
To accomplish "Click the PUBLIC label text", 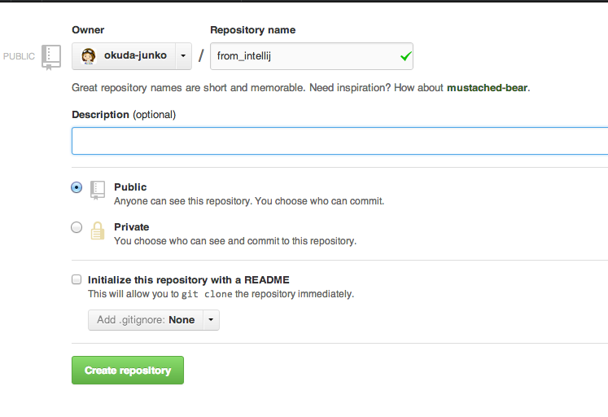I will click(20, 56).
